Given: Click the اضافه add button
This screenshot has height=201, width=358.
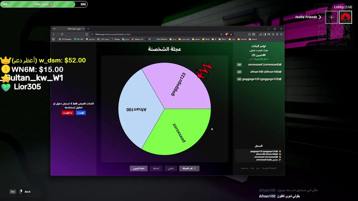Looking at the screenshot, I should pos(156,168).
